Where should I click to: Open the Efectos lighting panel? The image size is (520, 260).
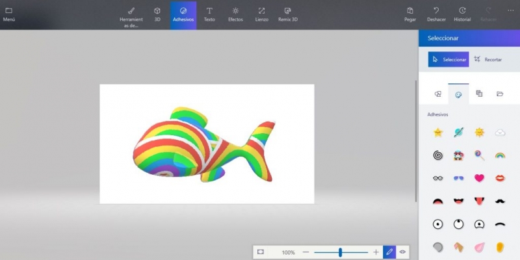pos(235,14)
